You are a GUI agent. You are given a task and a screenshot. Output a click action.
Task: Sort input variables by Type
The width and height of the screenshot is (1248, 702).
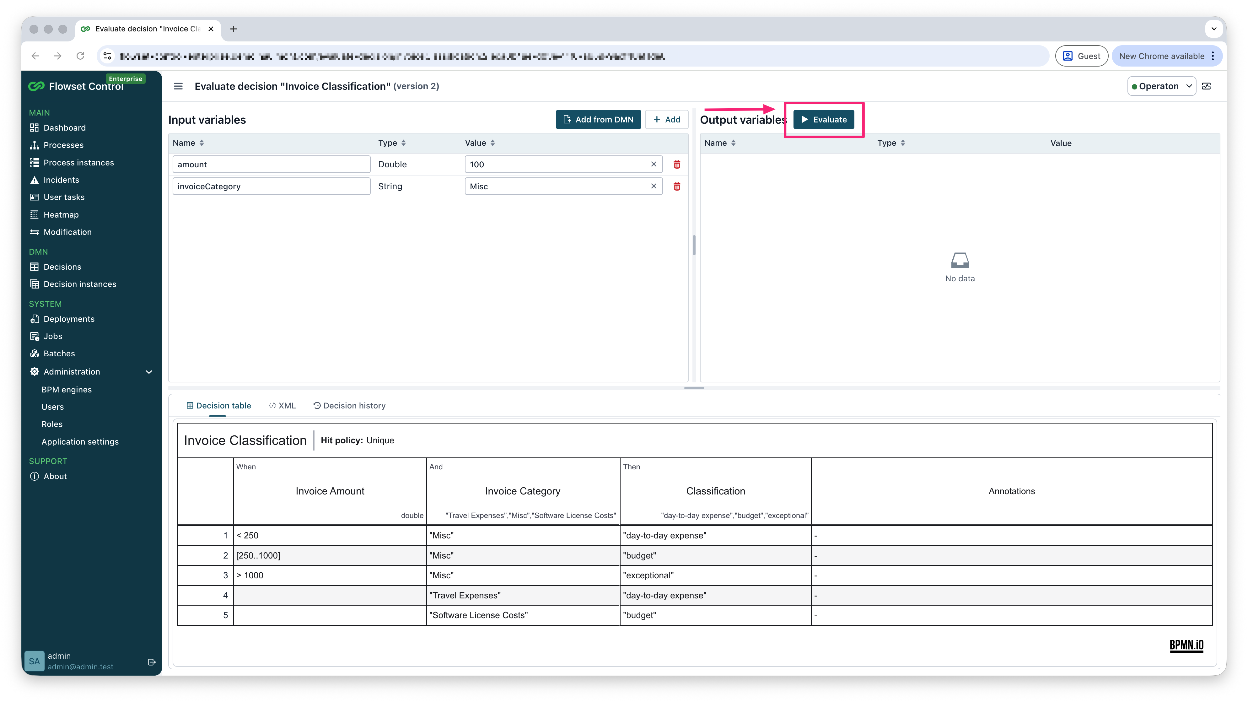click(392, 143)
